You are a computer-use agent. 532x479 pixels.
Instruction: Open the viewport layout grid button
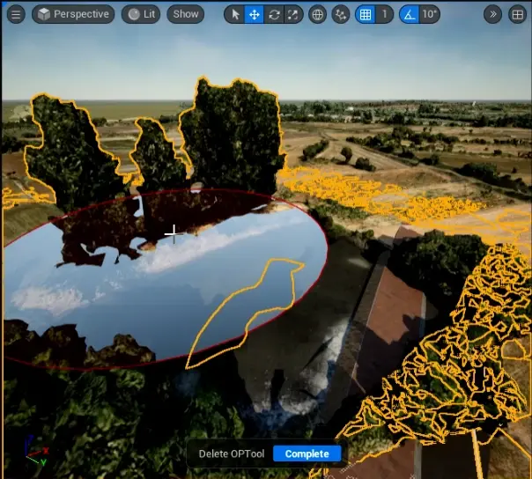(517, 14)
